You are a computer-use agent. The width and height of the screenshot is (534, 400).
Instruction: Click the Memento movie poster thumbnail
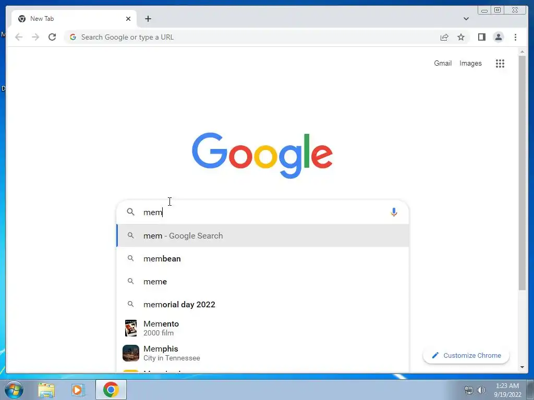point(131,328)
